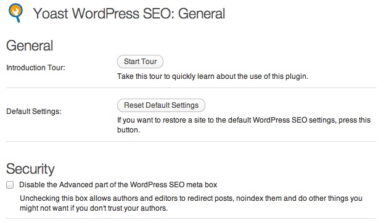Click the Yoast wrench logo icon
Screen dimensions: 386x223
pos(15,12)
